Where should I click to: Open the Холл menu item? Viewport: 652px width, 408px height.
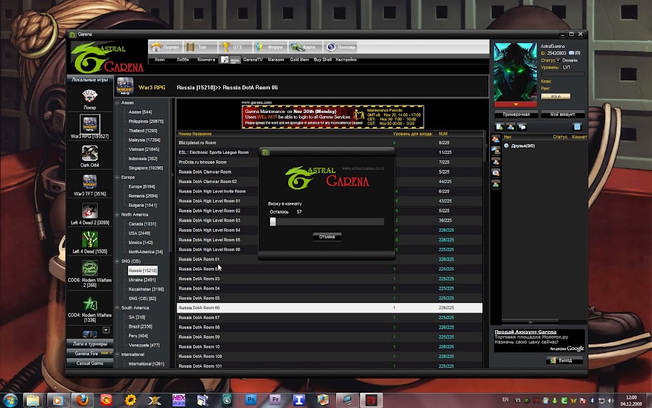point(159,60)
